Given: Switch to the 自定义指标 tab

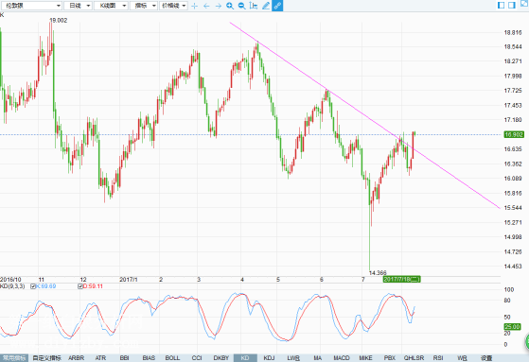Looking at the screenshot, I should (47, 358).
